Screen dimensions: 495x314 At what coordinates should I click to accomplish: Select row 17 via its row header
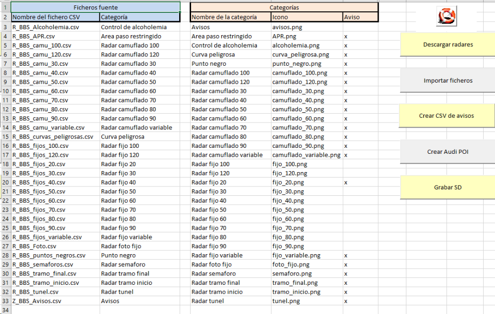5,155
